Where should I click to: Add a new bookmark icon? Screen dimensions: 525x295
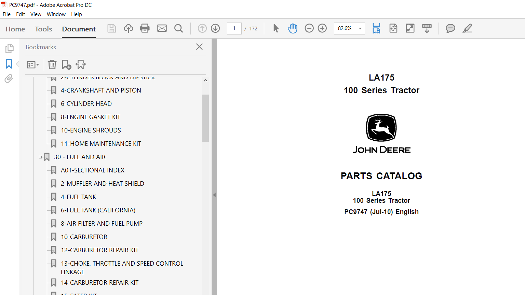(x=66, y=65)
